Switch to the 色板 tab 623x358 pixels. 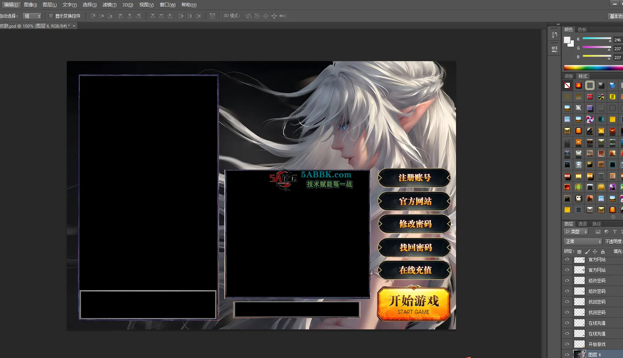[582, 29]
